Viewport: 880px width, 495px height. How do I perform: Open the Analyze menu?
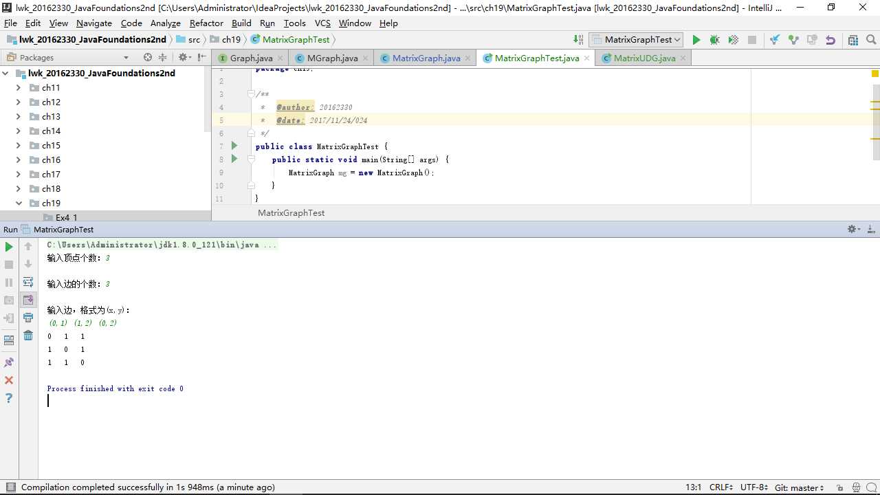tap(165, 23)
